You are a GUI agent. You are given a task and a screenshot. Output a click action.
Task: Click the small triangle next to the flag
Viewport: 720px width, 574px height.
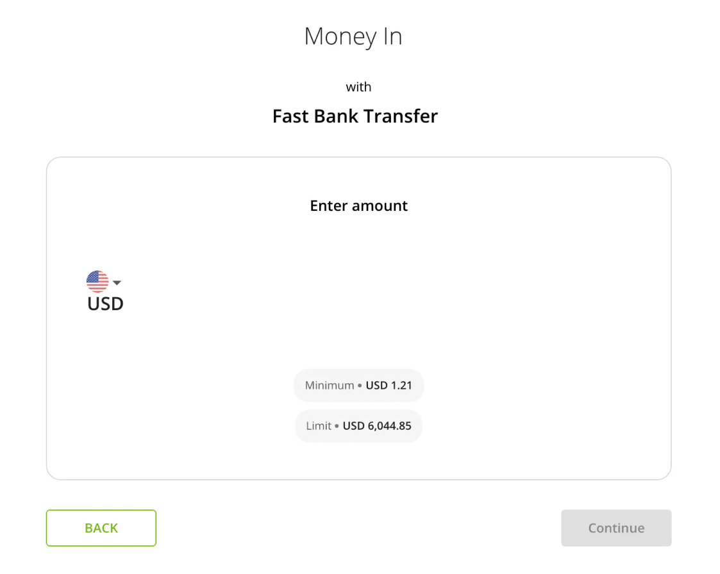117,282
